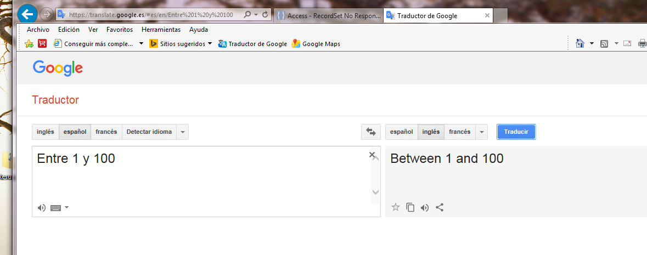Swap languages with the arrows button
The height and width of the screenshot is (255, 647).
[371, 132]
